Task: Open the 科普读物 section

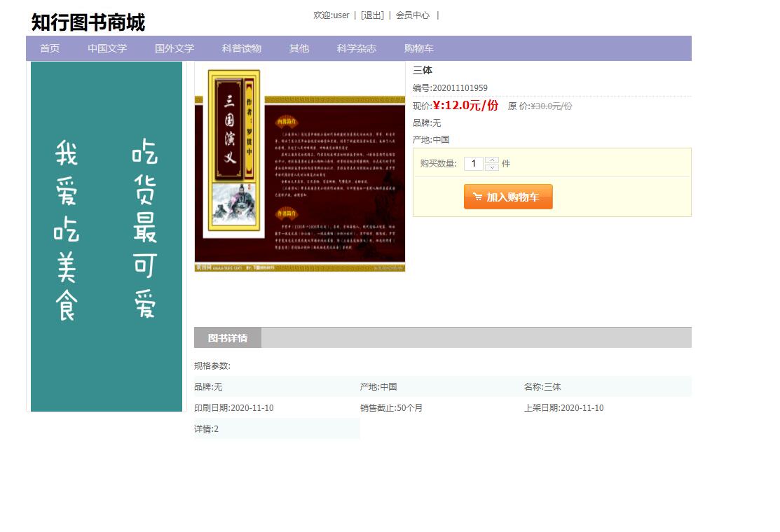Action: (x=240, y=48)
